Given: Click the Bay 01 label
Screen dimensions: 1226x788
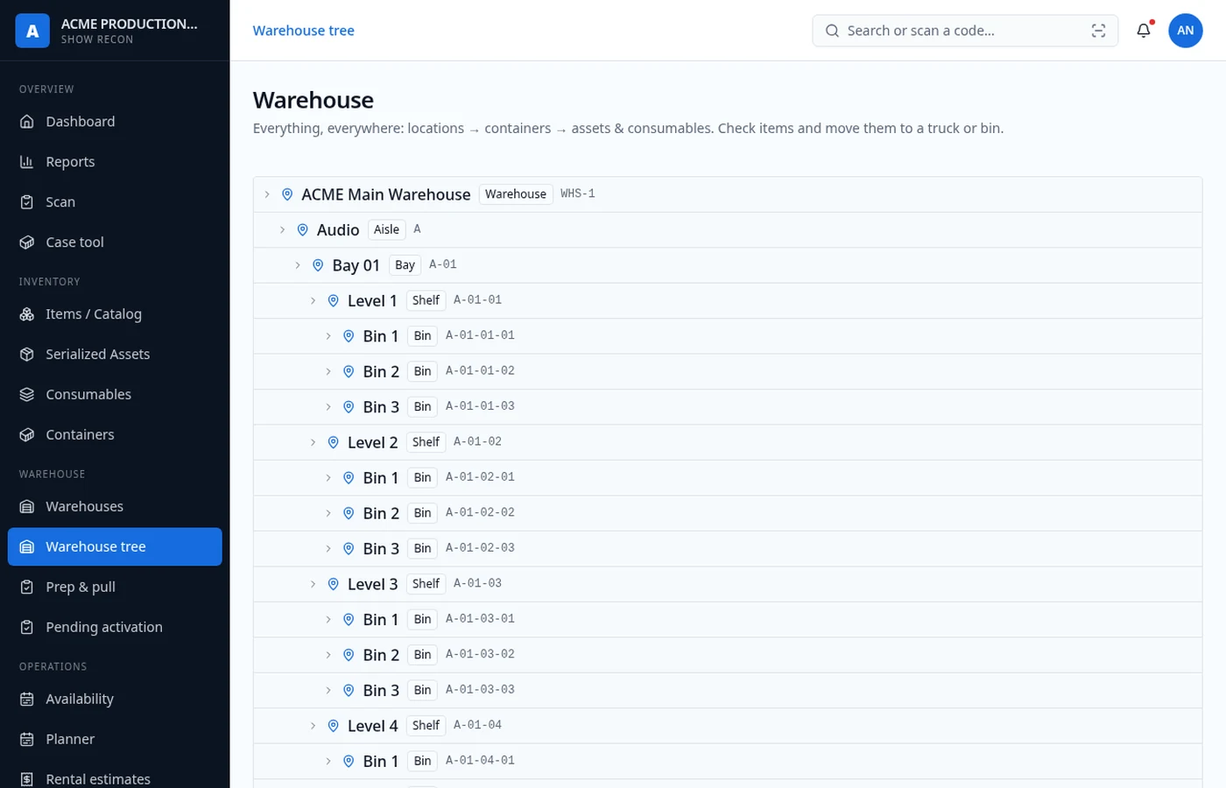Looking at the screenshot, I should coord(356,265).
